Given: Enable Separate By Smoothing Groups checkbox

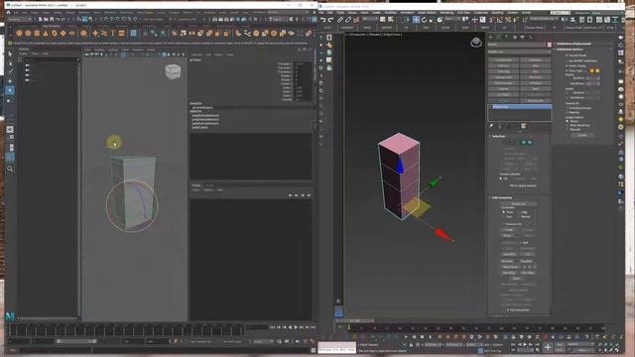Looking at the screenshot, I should (x=567, y=108).
